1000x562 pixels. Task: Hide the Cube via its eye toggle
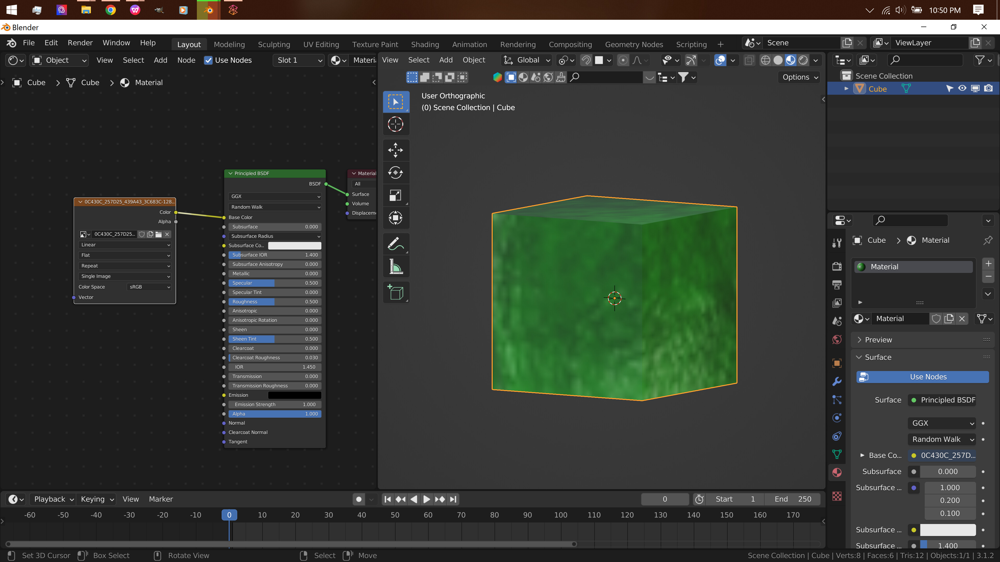pyautogui.click(x=962, y=88)
